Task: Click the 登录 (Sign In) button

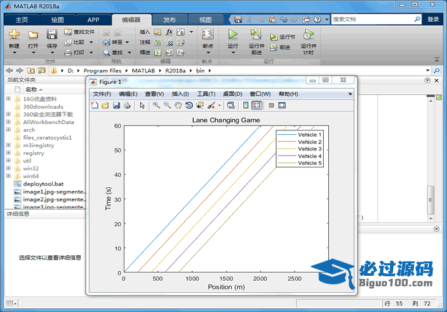Action: coord(433,19)
